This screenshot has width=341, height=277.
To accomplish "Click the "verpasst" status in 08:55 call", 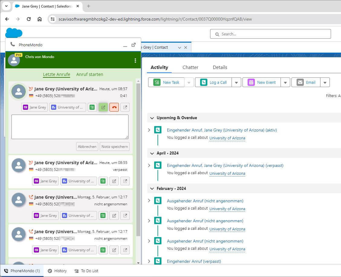I will click(x=120, y=170).
